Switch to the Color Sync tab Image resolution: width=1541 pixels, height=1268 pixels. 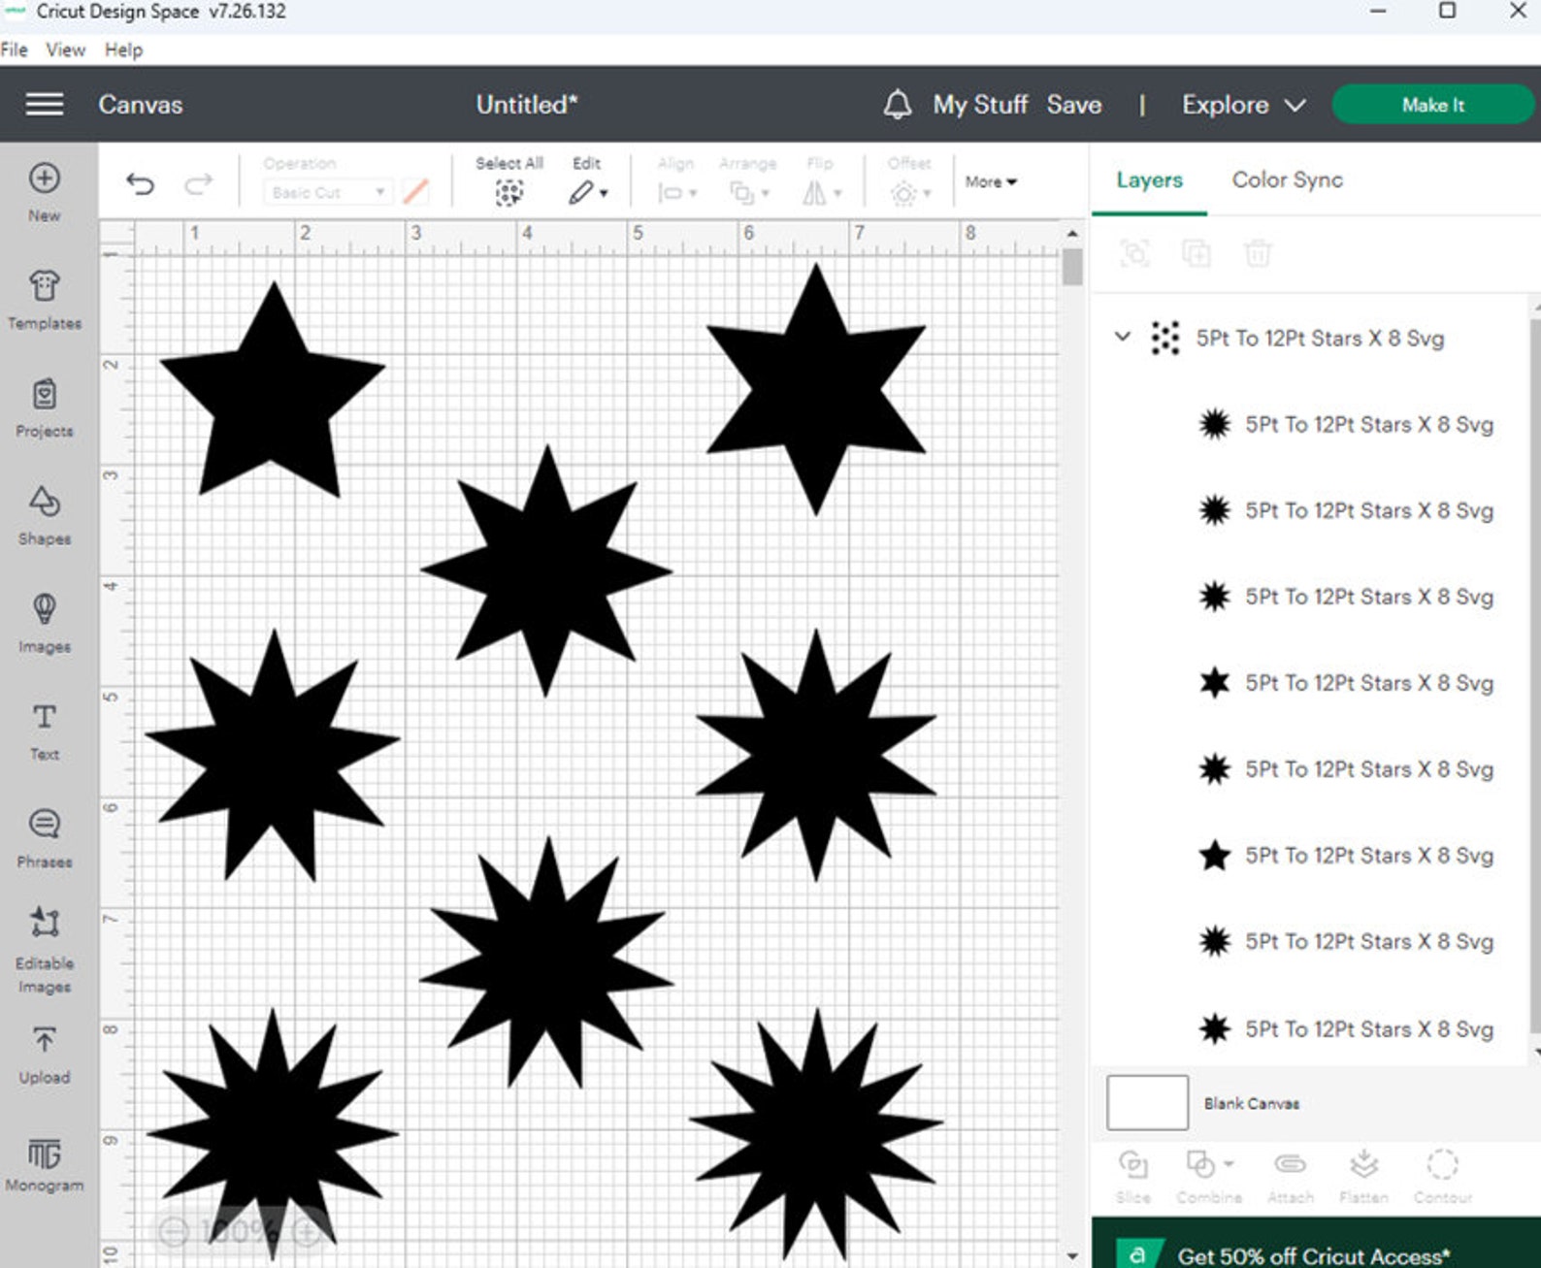1287,179
